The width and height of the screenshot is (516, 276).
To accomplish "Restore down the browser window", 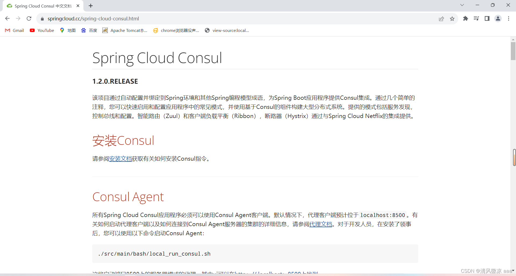I will pyautogui.click(x=493, y=5).
